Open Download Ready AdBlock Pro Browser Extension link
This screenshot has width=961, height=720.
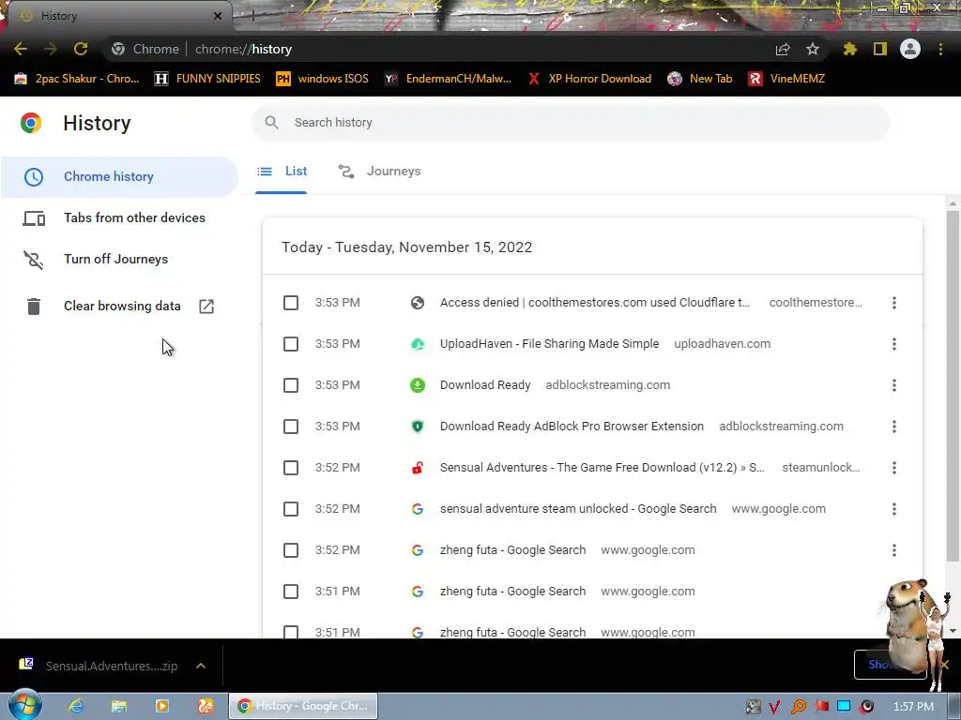tap(572, 427)
